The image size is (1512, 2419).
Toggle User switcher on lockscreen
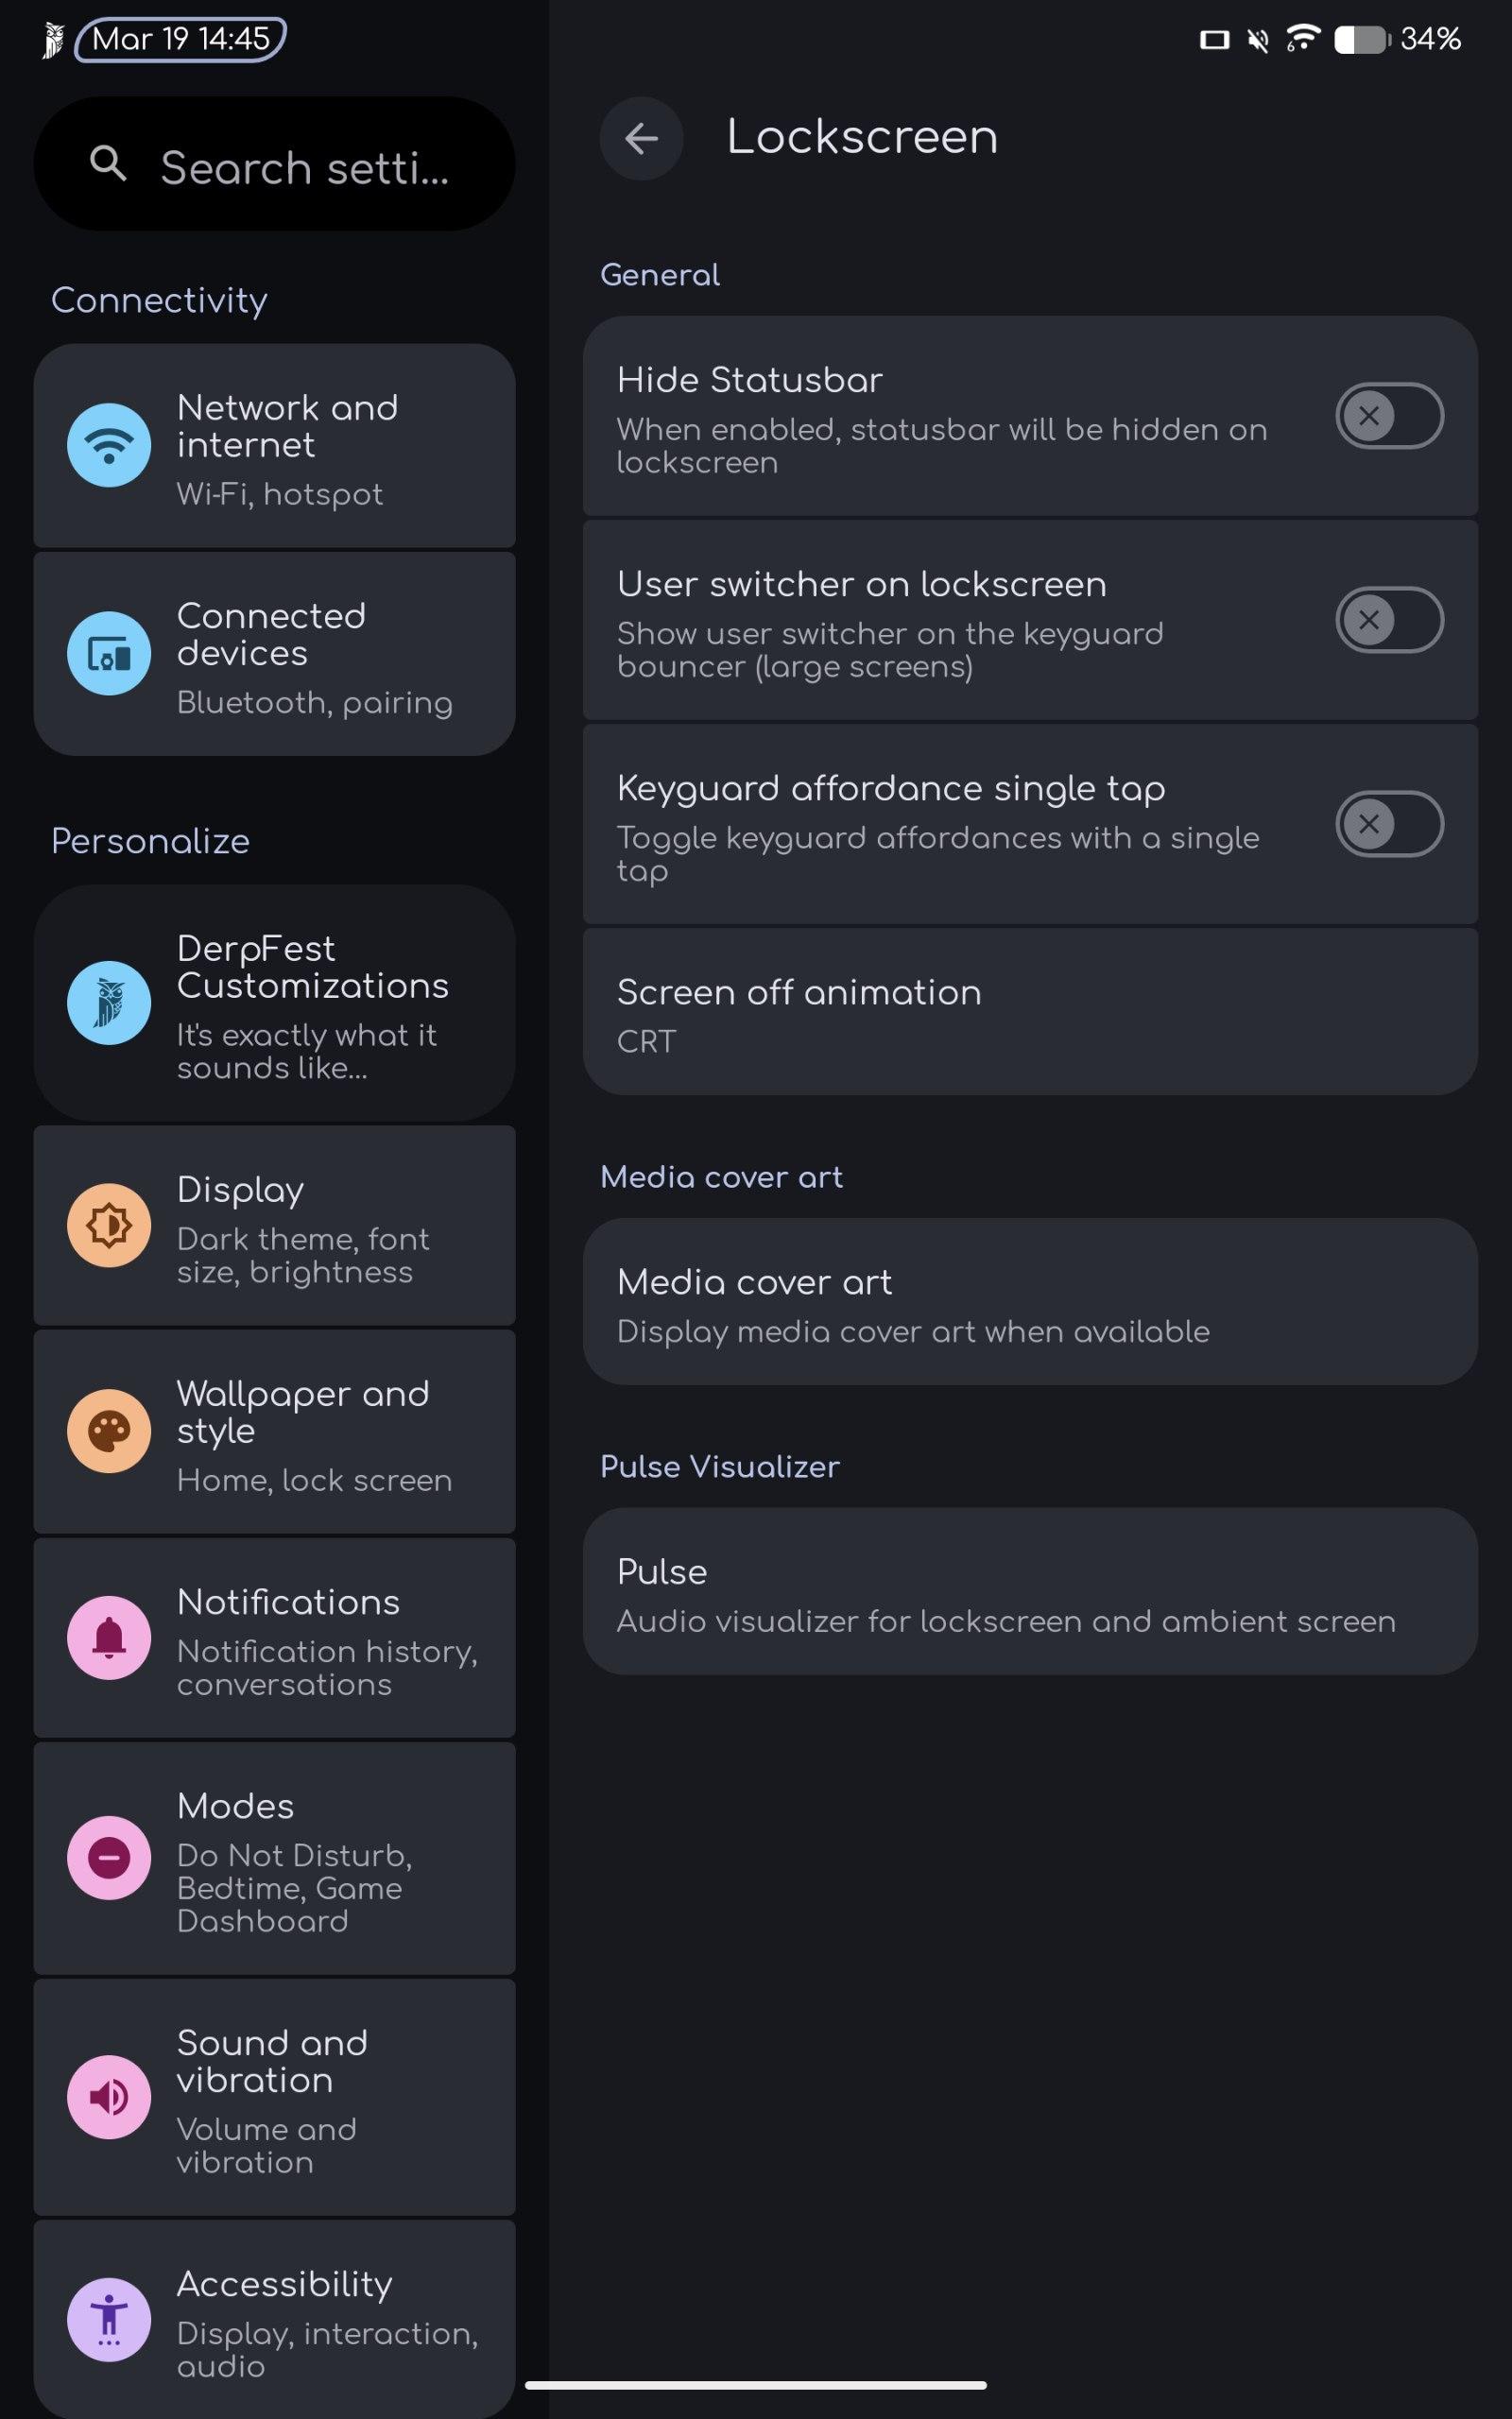(x=1388, y=620)
